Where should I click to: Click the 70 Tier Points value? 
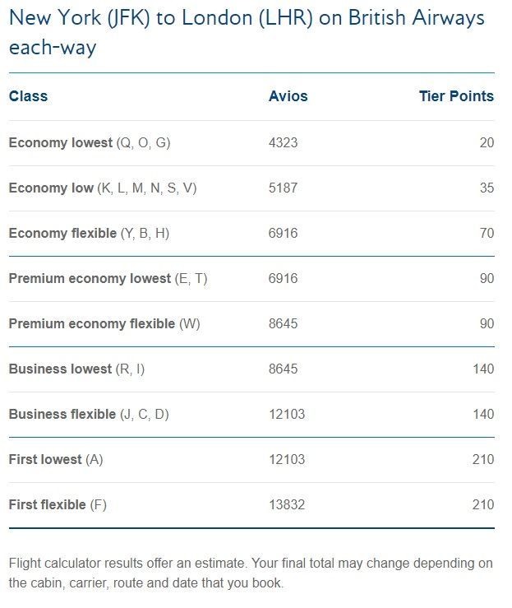[487, 233]
